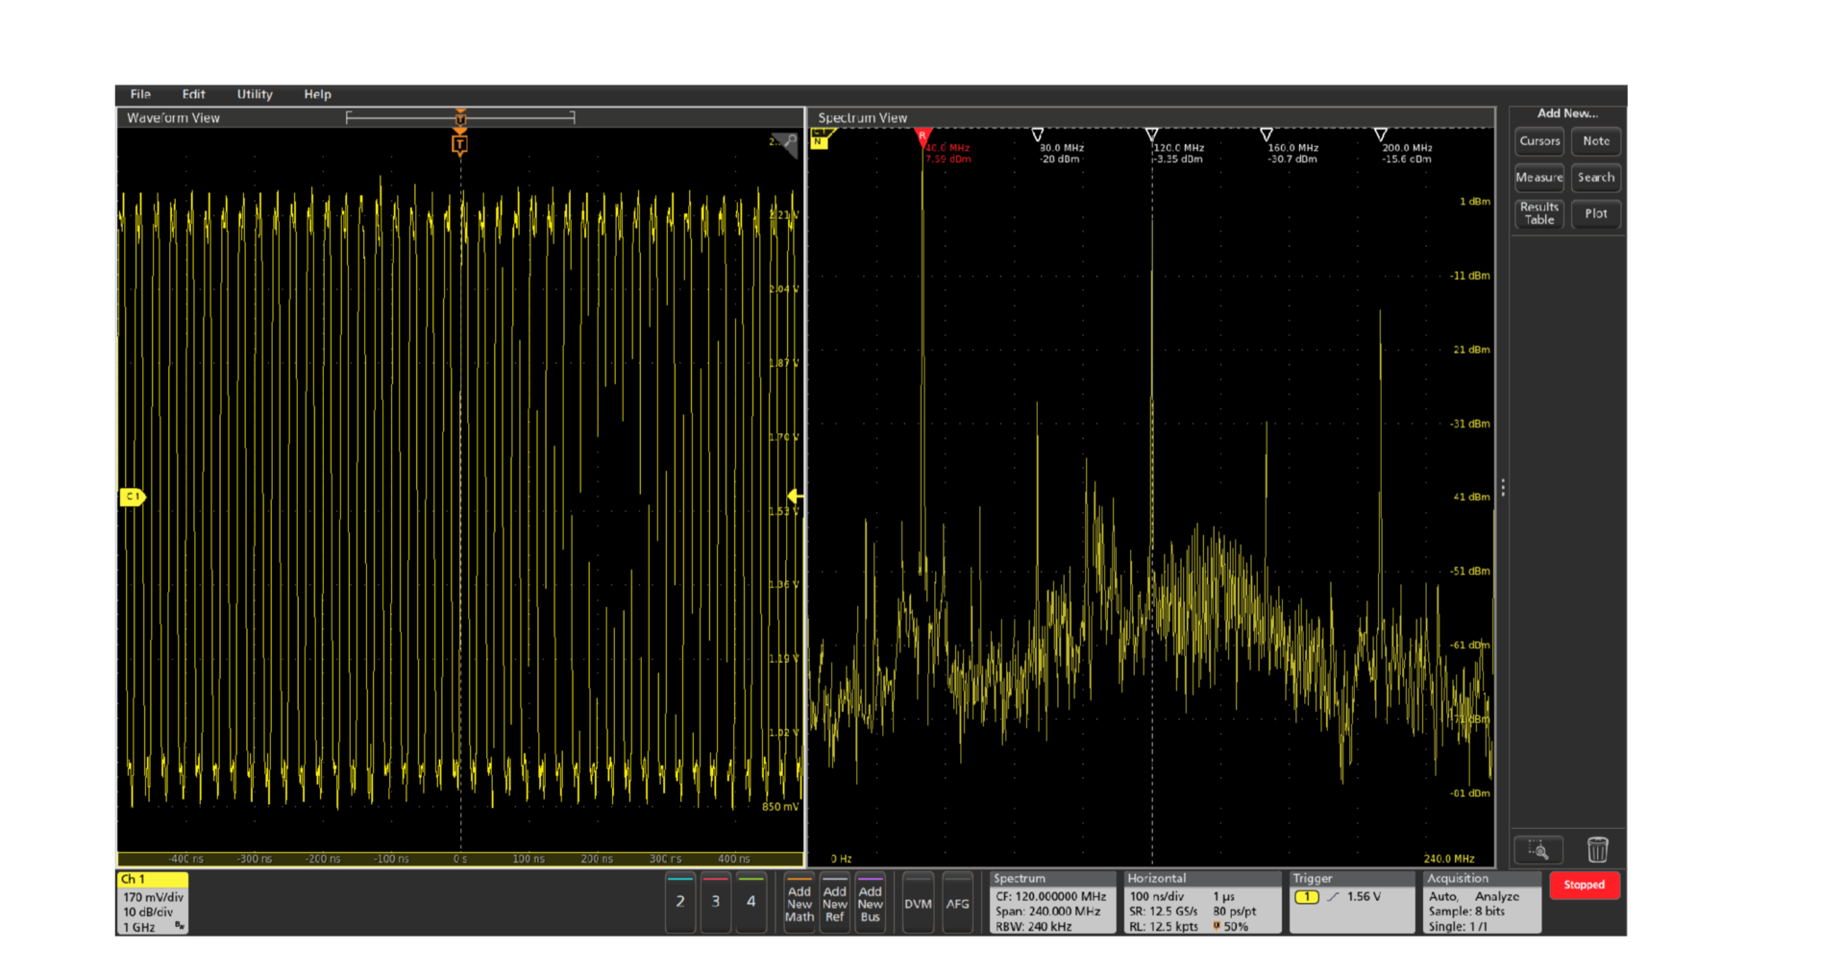Click the Add New... panel header
Viewport: 1845px width, 974px height.
[x=1567, y=113]
